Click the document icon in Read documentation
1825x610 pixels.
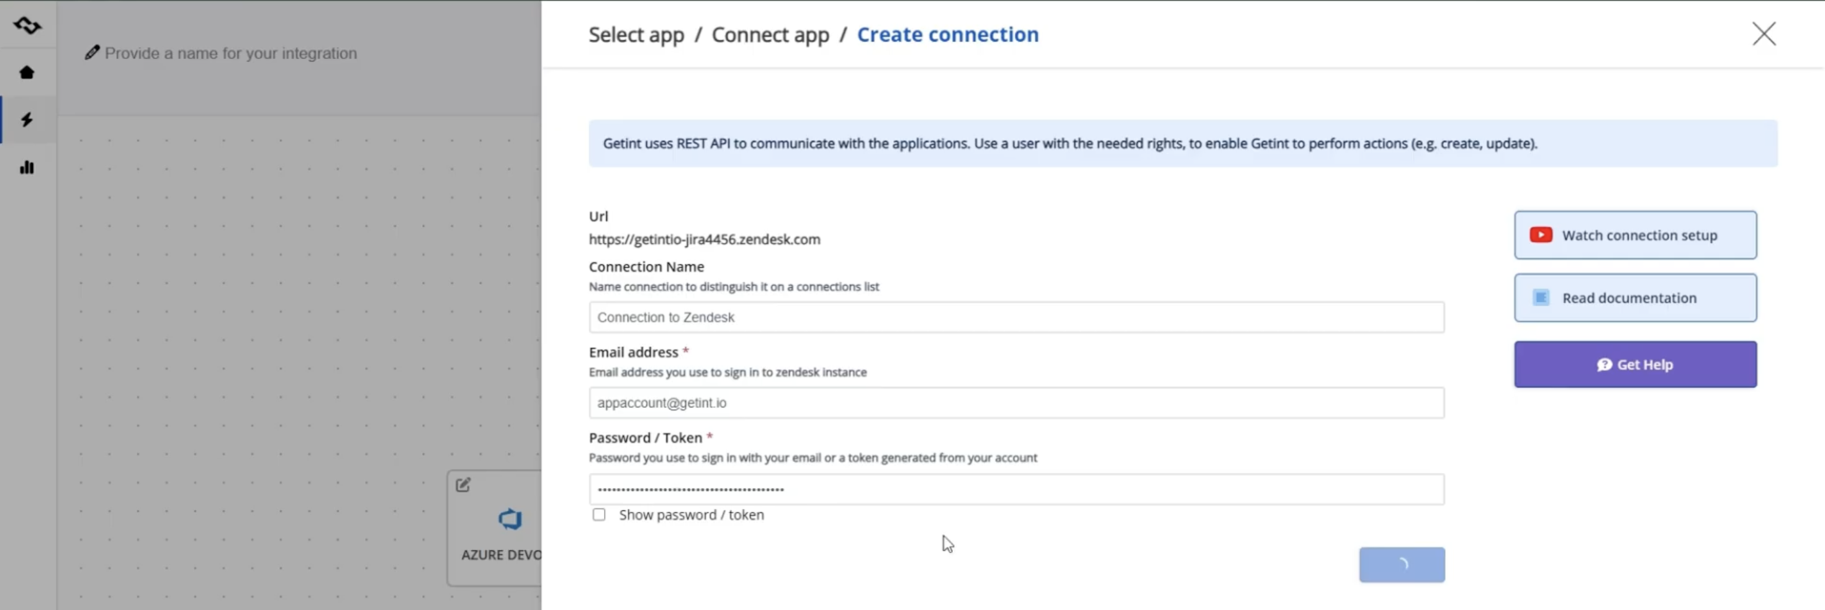coord(1540,298)
